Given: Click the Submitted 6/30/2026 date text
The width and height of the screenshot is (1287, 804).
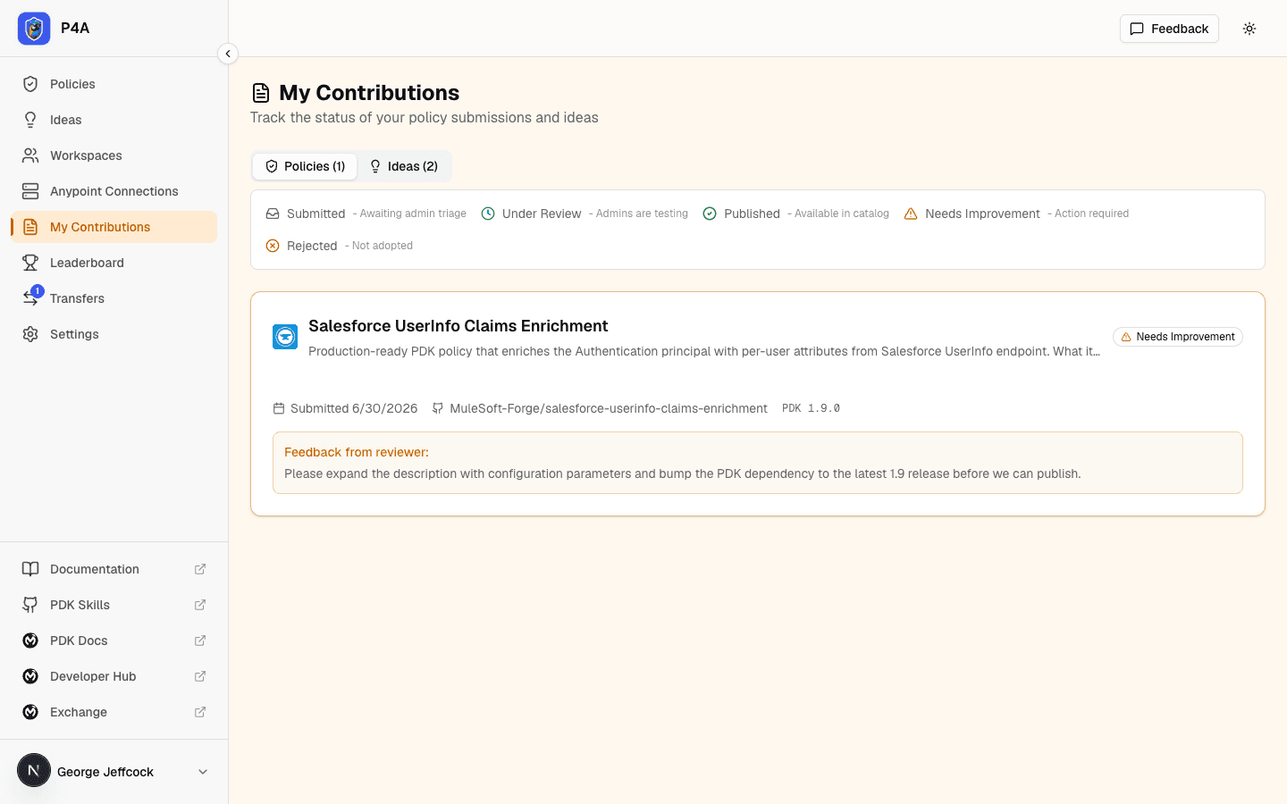Looking at the screenshot, I should (354, 408).
